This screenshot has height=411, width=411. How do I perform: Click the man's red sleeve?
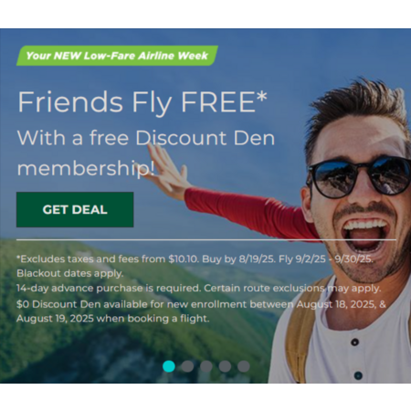[251, 213]
